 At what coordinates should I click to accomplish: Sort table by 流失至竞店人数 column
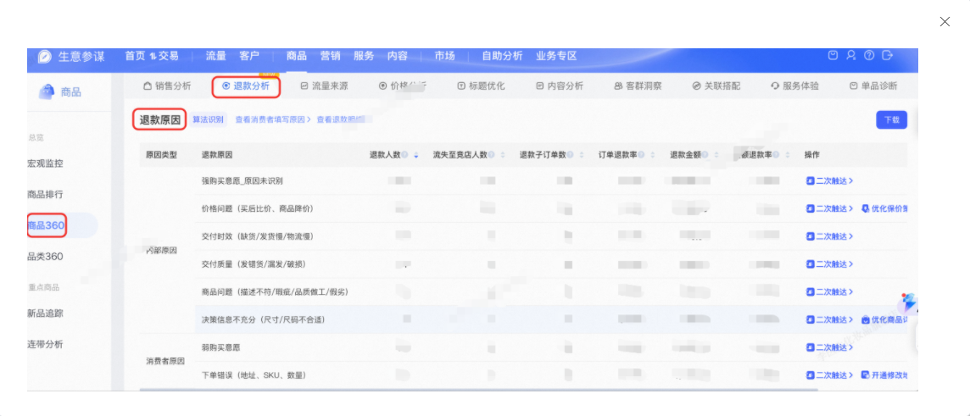pos(503,155)
